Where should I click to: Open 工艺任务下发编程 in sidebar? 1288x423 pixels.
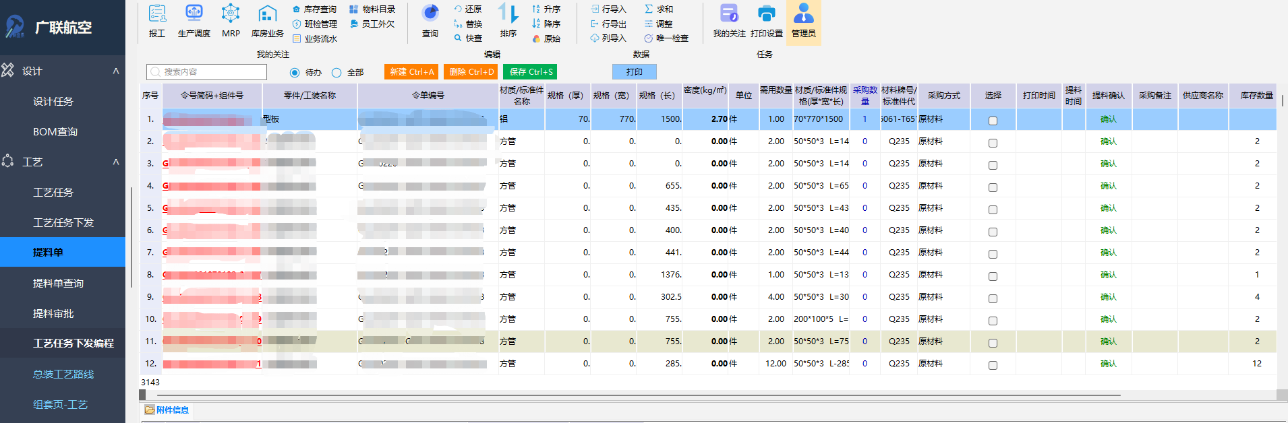coord(74,343)
